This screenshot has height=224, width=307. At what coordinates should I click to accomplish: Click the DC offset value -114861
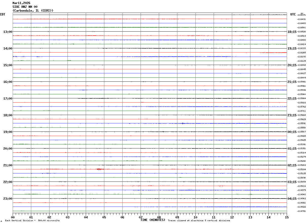click(301, 203)
